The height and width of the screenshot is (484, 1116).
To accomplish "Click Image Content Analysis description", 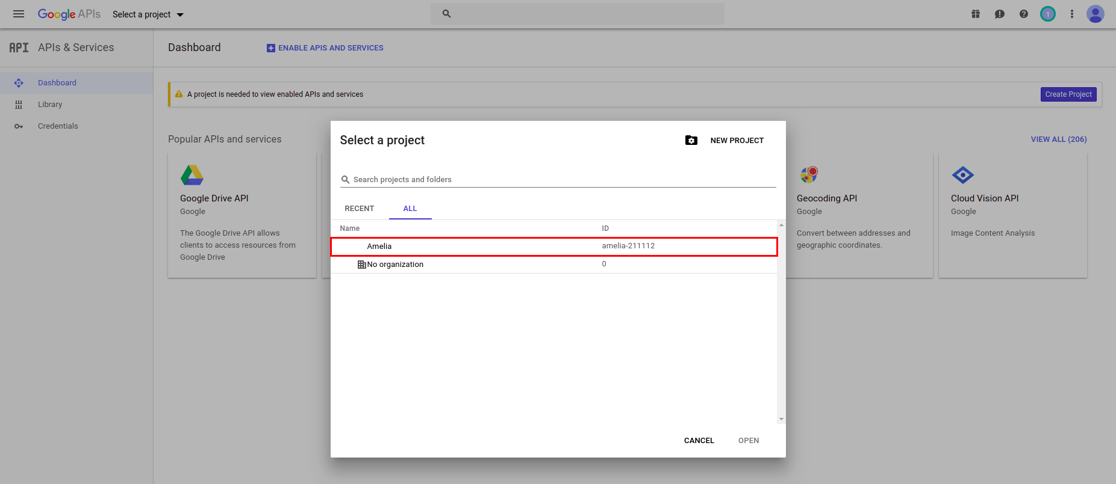I will coord(993,233).
